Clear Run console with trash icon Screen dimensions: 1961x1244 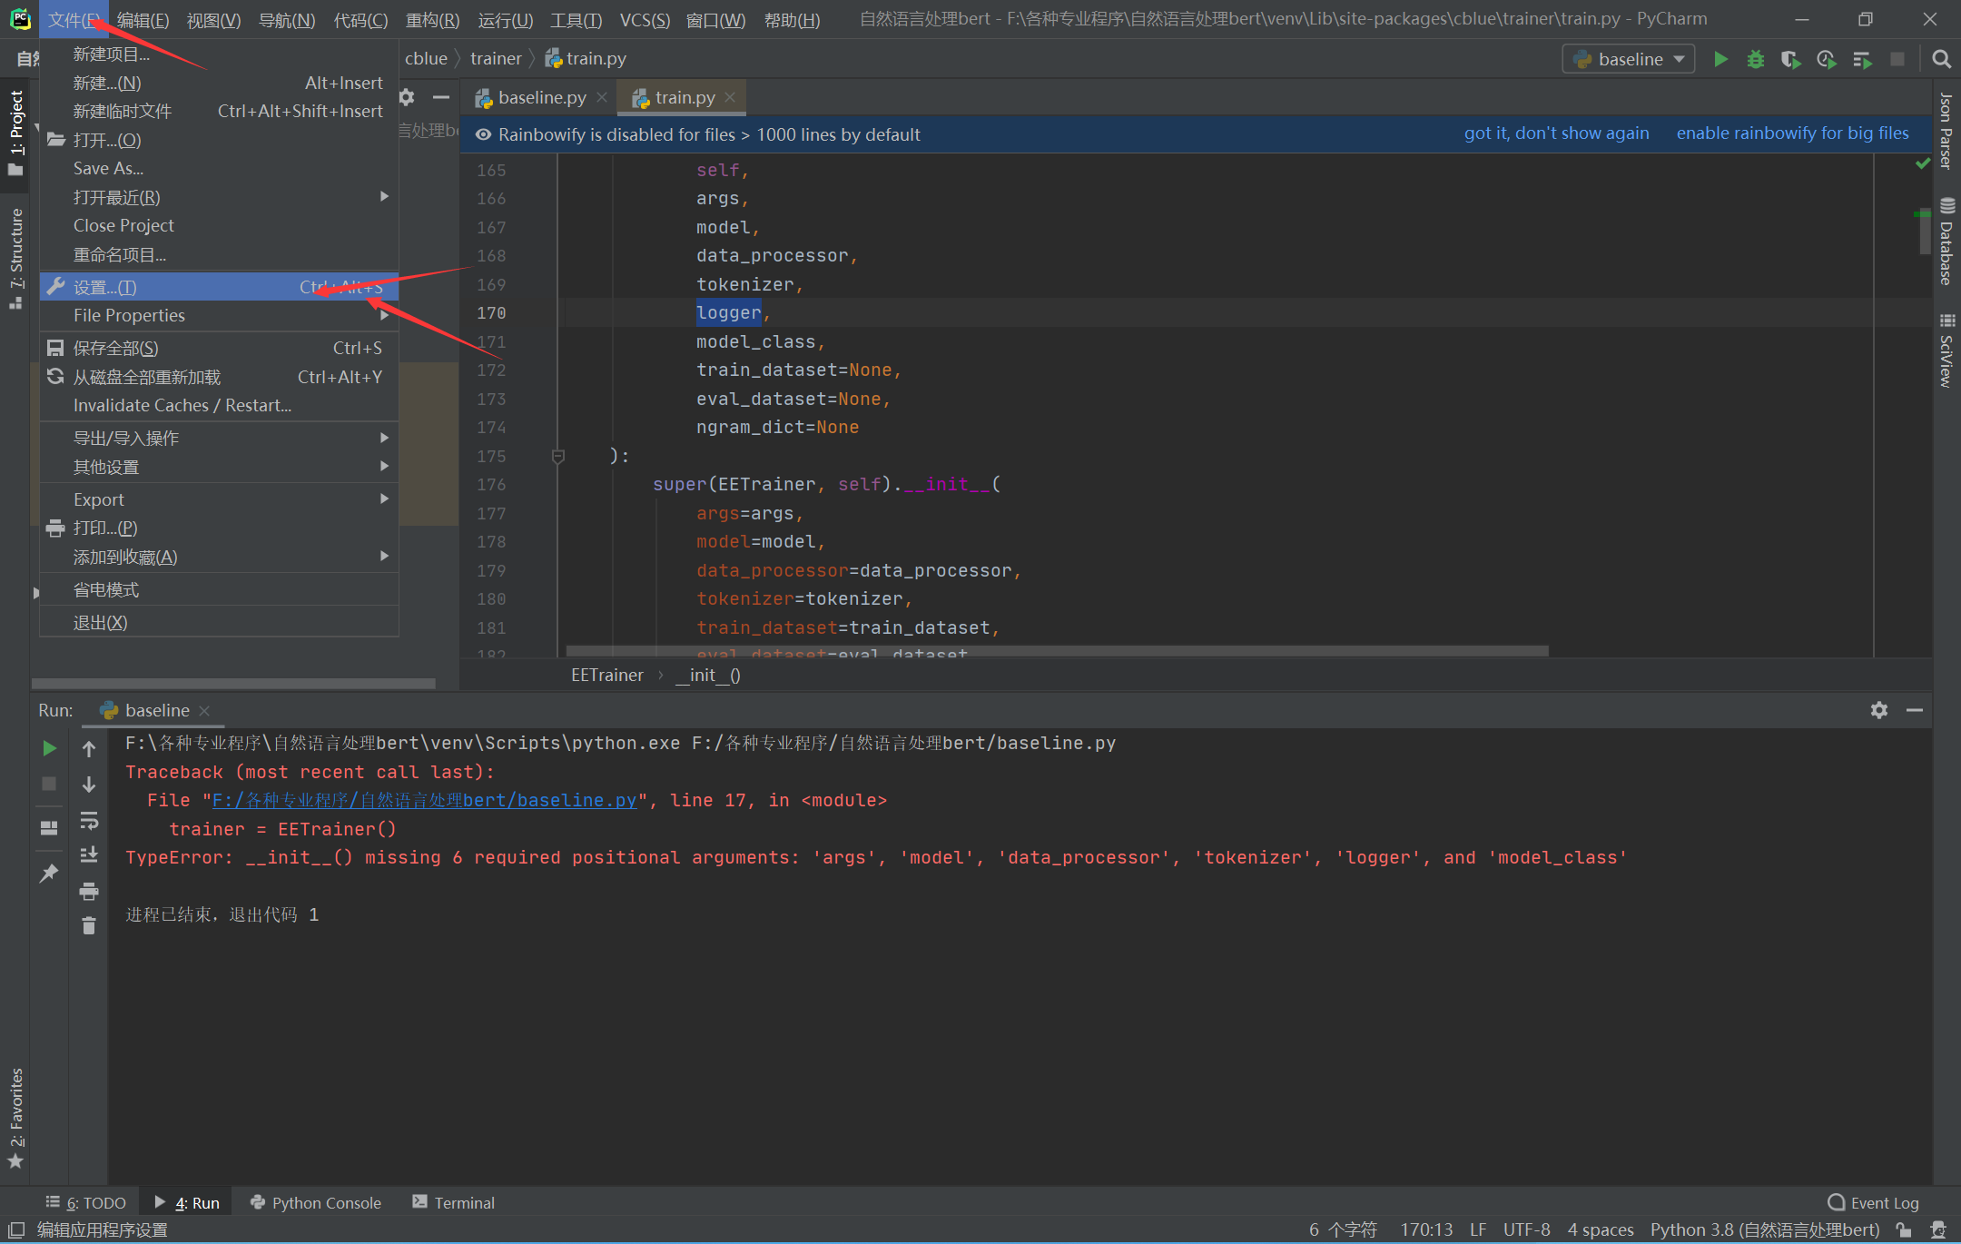pos(89,926)
